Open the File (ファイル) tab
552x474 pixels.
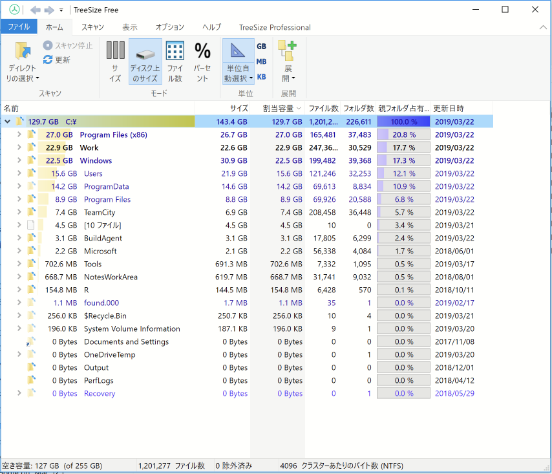tap(19, 27)
